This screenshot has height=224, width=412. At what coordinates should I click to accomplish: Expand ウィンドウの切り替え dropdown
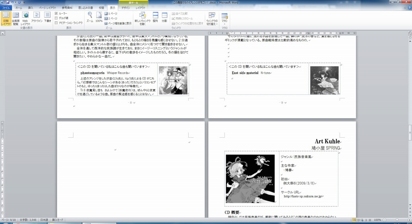coord(212,18)
